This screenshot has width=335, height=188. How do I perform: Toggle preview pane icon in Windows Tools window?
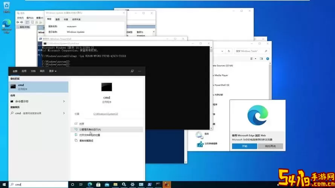point(261,59)
